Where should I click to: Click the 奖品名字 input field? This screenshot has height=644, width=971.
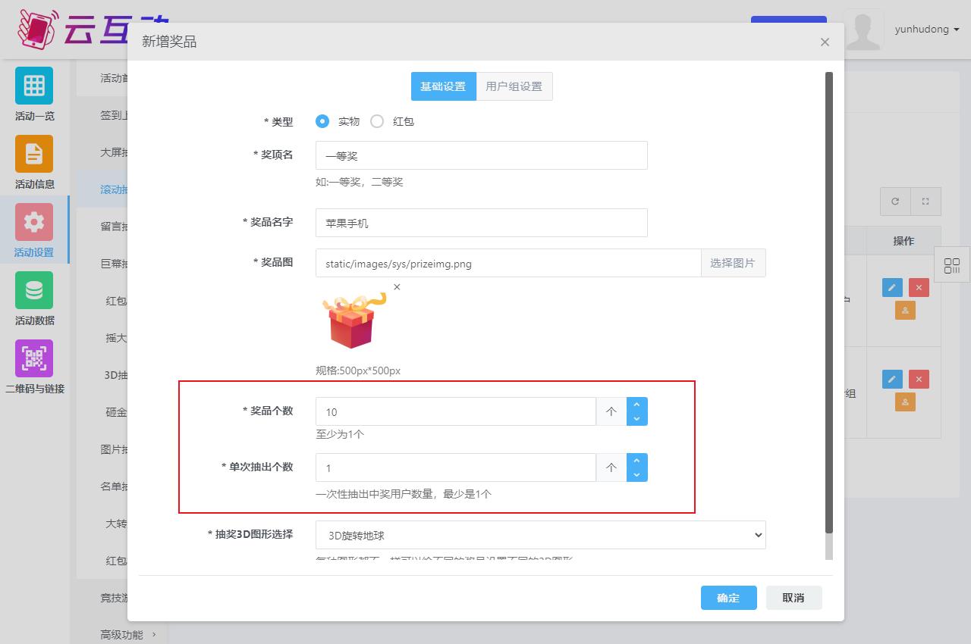pyautogui.click(x=481, y=223)
